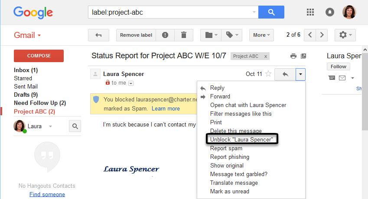The height and width of the screenshot is (199, 368).
Task: Open the notifications bell
Action: point(329,12)
